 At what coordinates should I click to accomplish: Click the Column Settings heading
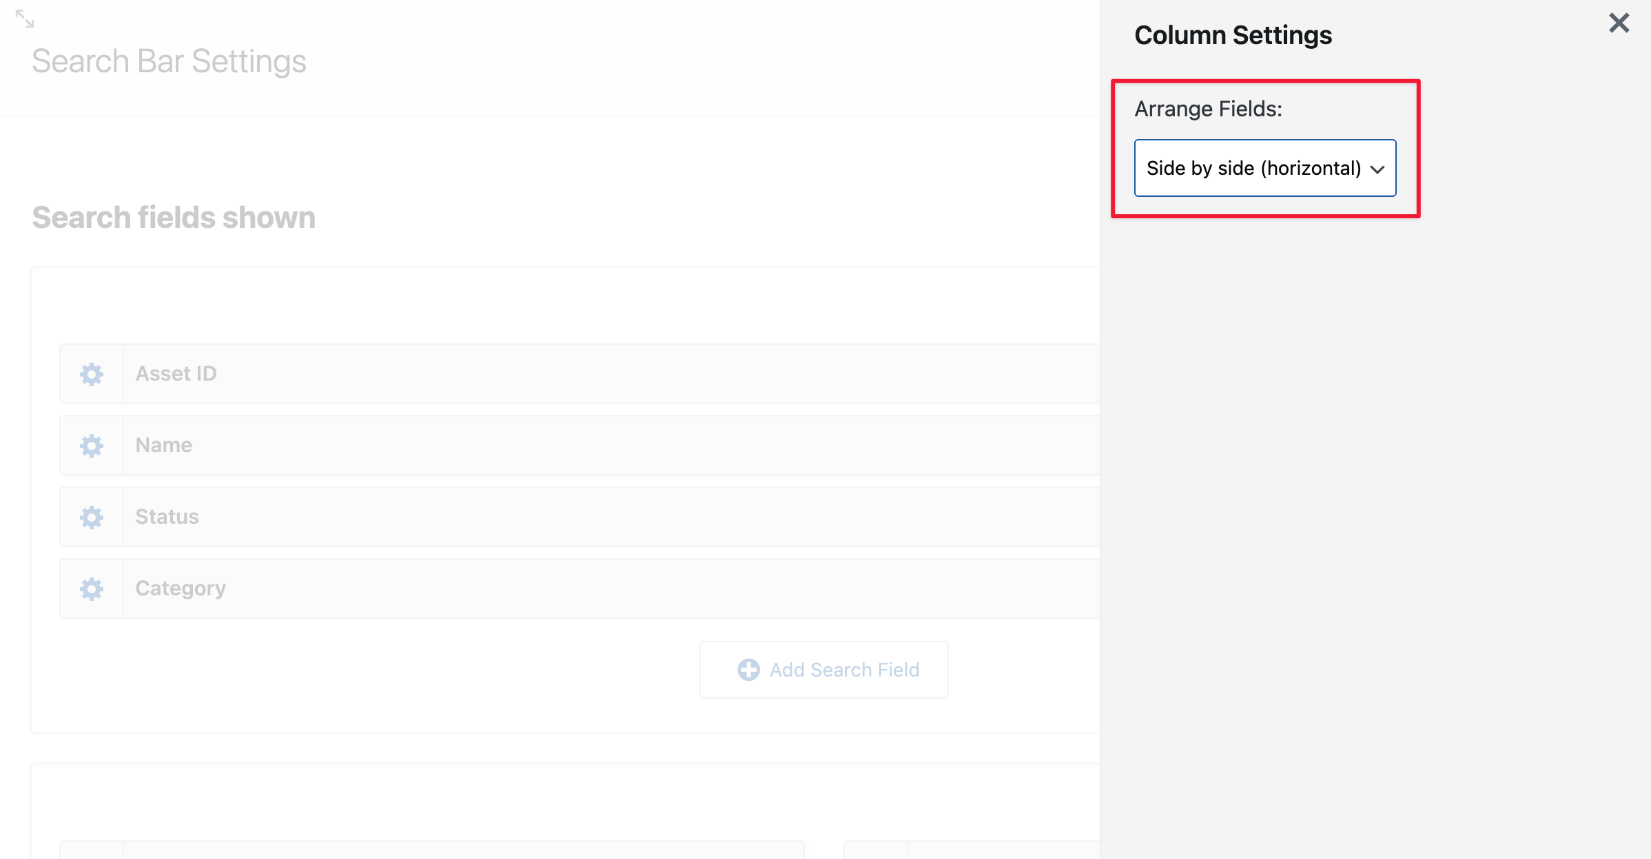tap(1233, 35)
